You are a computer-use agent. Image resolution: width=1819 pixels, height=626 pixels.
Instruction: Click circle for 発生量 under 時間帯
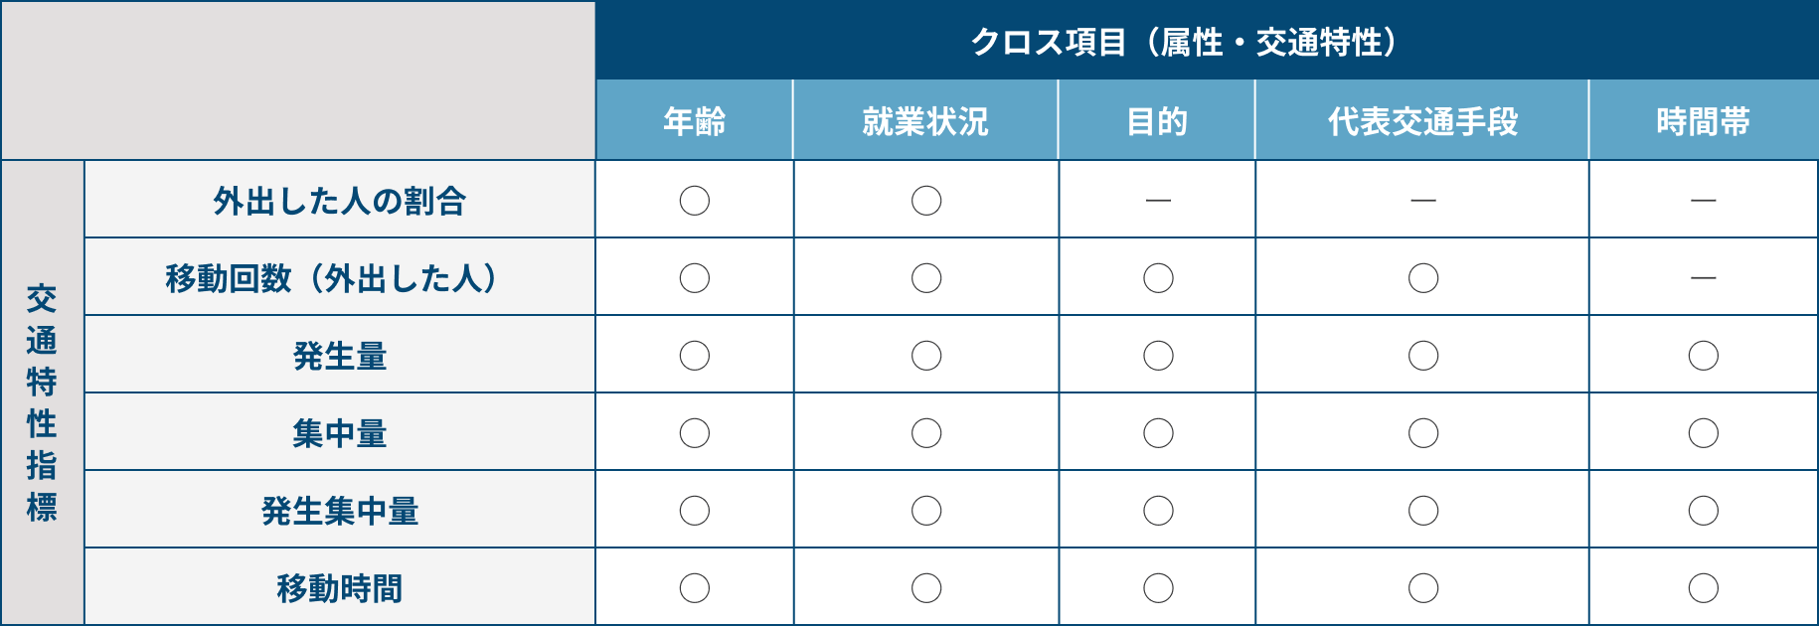coord(1704,356)
